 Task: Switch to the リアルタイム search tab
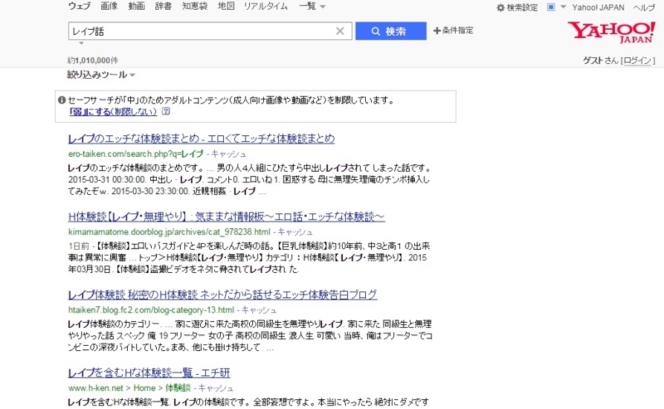(x=266, y=7)
